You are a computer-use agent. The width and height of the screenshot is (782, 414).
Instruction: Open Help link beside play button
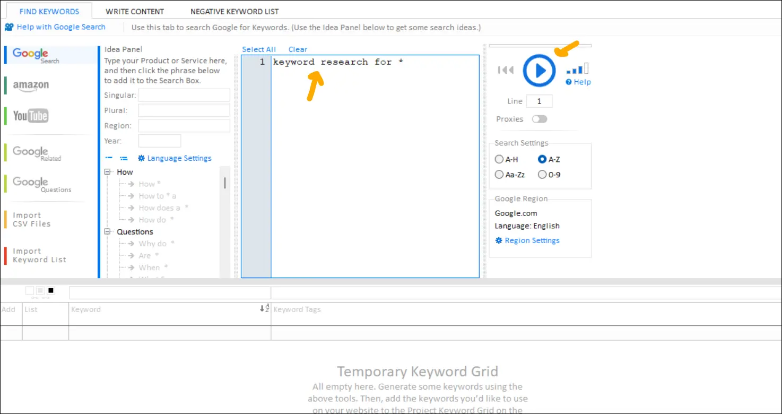pos(578,82)
